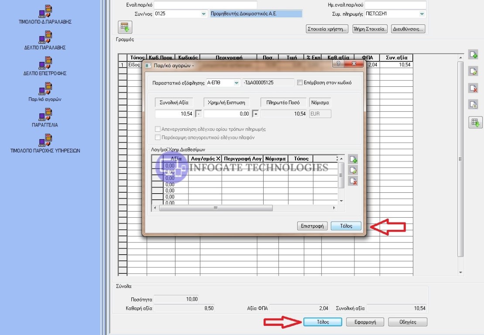Expand the Συν/νος 0125 dropdown
484x335 pixels.
tap(203, 14)
